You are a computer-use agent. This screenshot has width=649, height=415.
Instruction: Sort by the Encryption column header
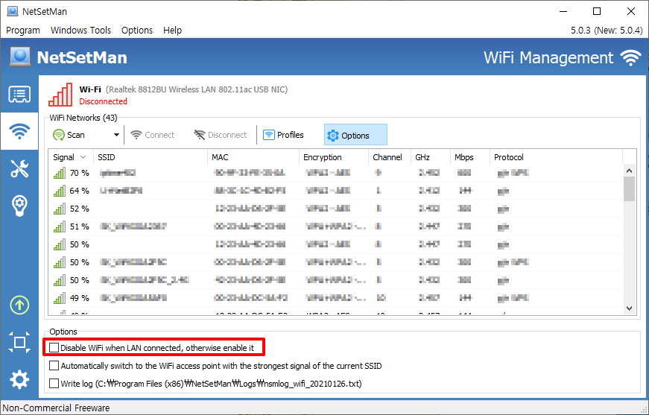[334, 157]
